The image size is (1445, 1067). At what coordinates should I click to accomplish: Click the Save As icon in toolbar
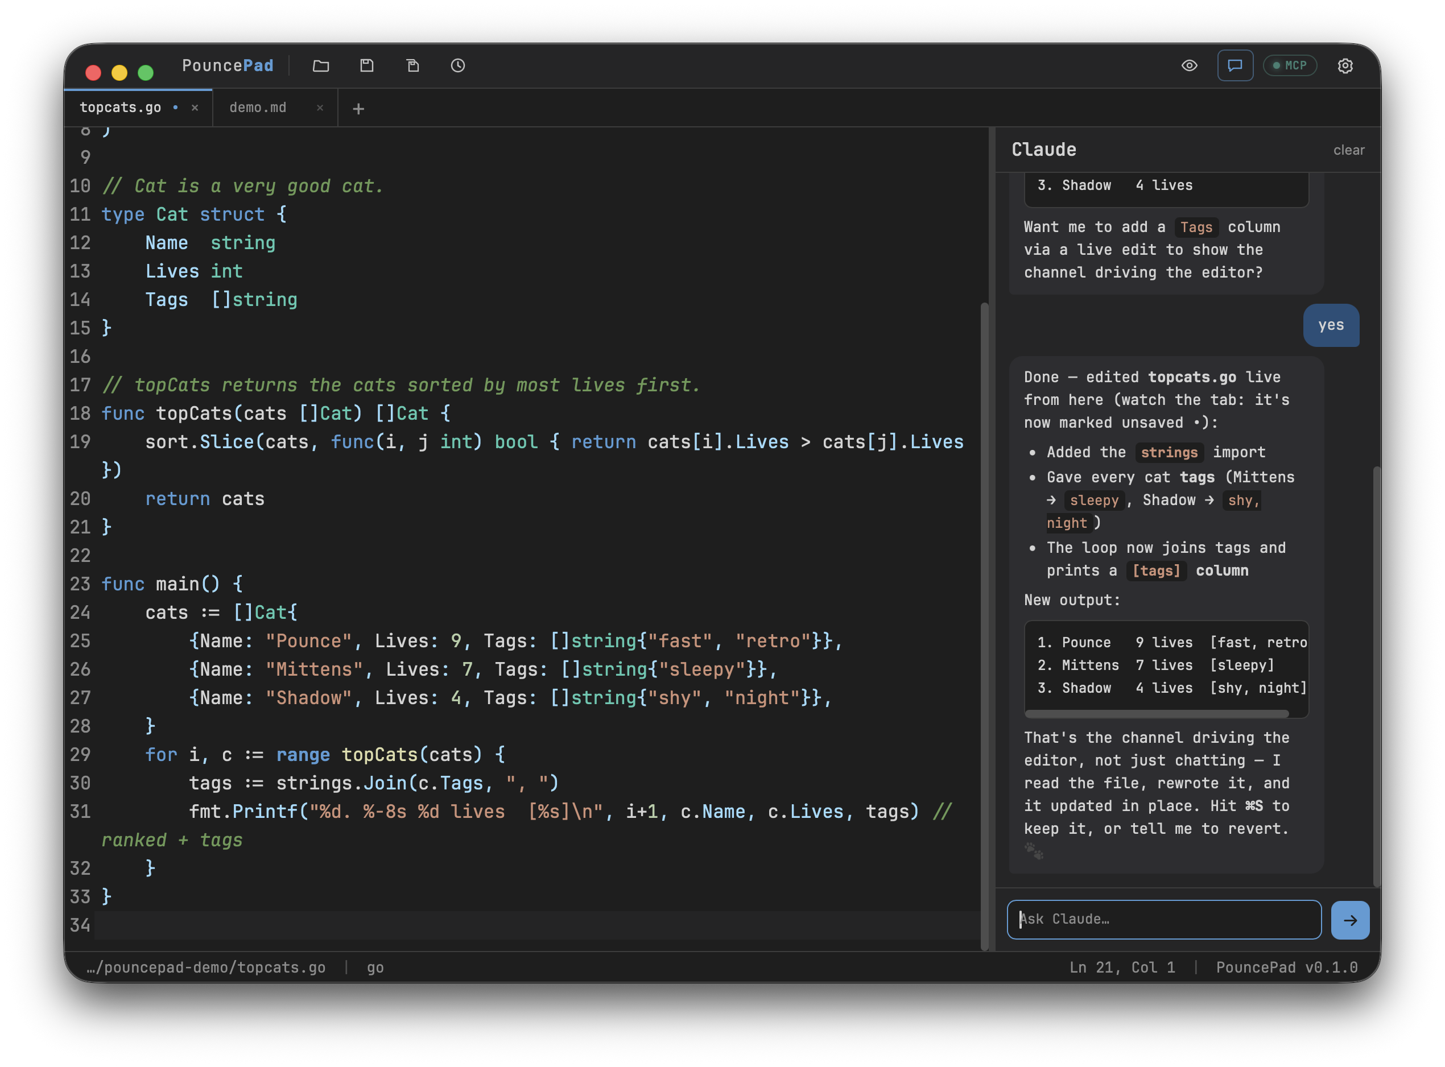click(x=413, y=65)
